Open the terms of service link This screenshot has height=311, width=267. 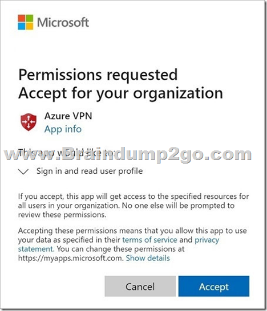(149, 240)
